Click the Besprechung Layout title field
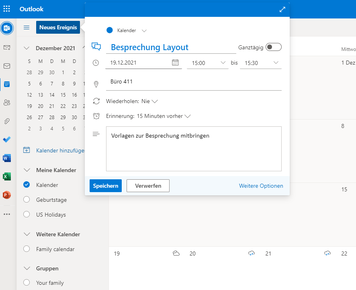Viewport: 356px width, 290px height. coord(171,47)
